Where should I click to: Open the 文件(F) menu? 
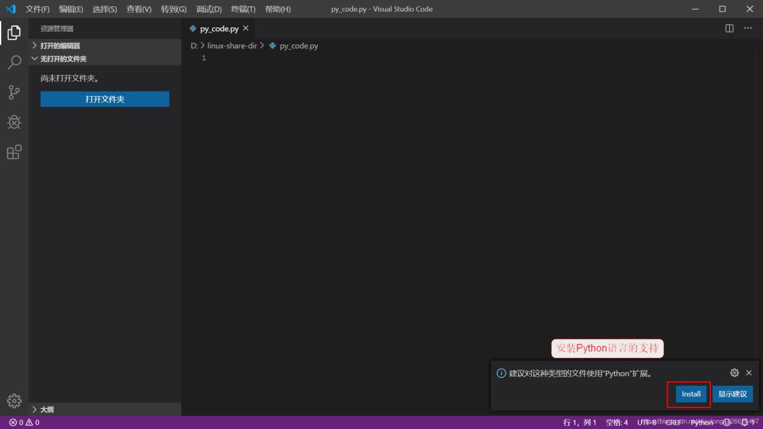pos(36,9)
